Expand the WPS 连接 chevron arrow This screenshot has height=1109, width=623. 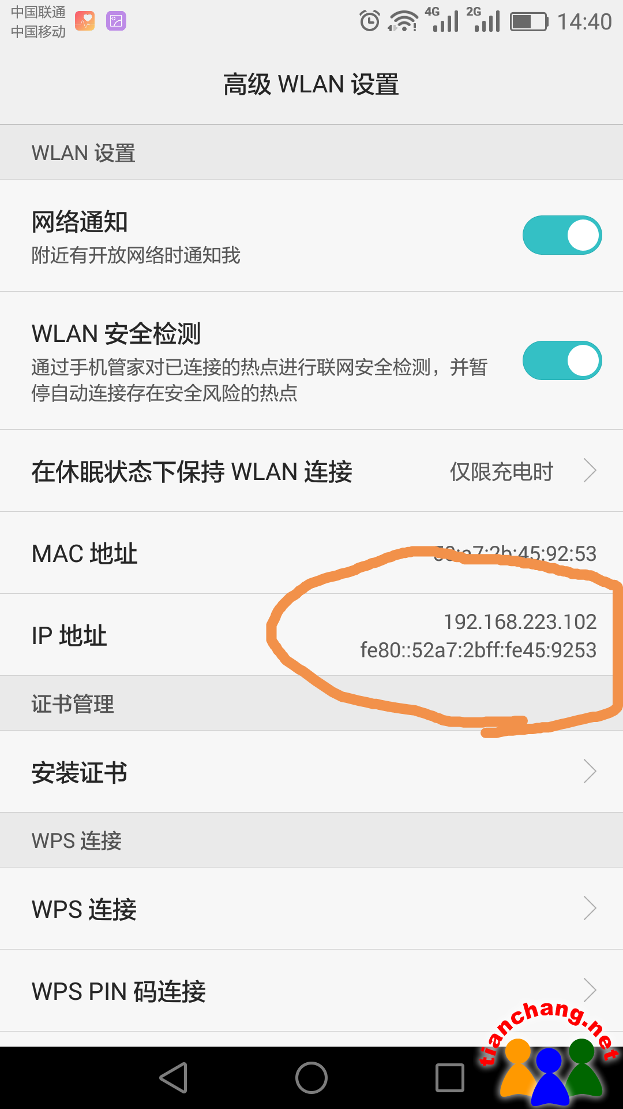tap(590, 908)
